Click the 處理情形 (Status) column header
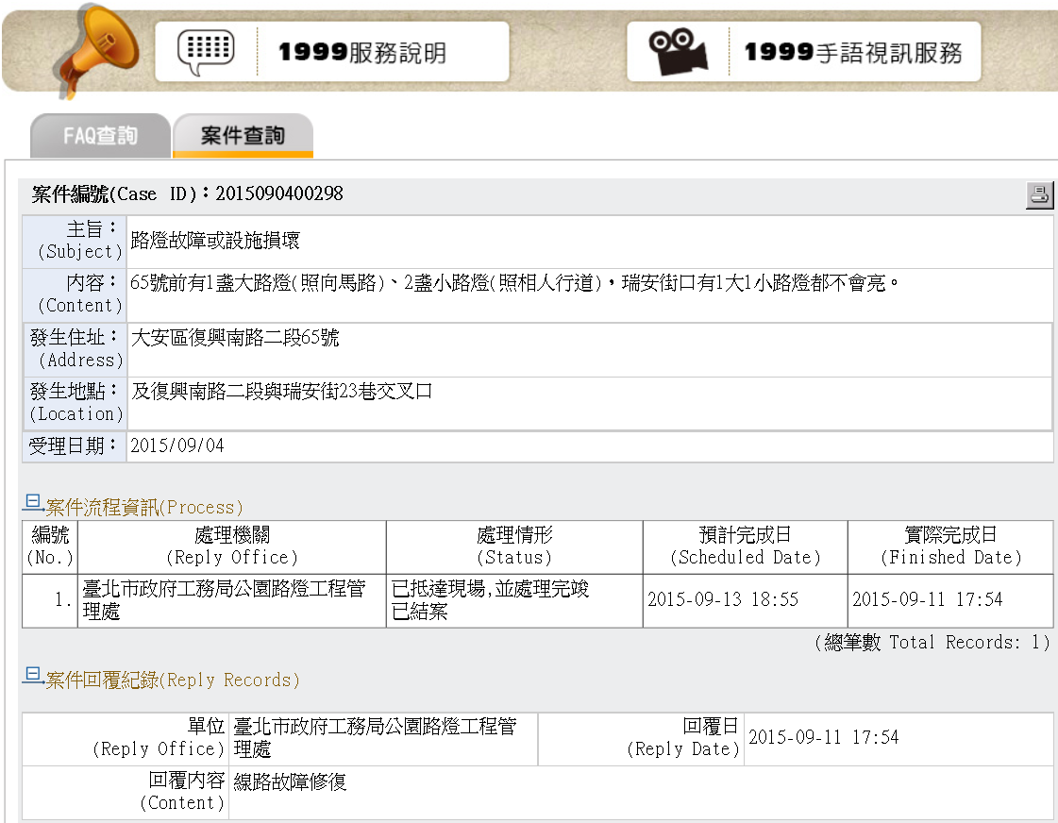This screenshot has width=1058, height=823. click(514, 546)
